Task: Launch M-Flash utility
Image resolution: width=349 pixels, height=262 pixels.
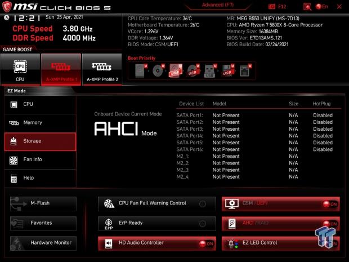Action: [x=43, y=203]
